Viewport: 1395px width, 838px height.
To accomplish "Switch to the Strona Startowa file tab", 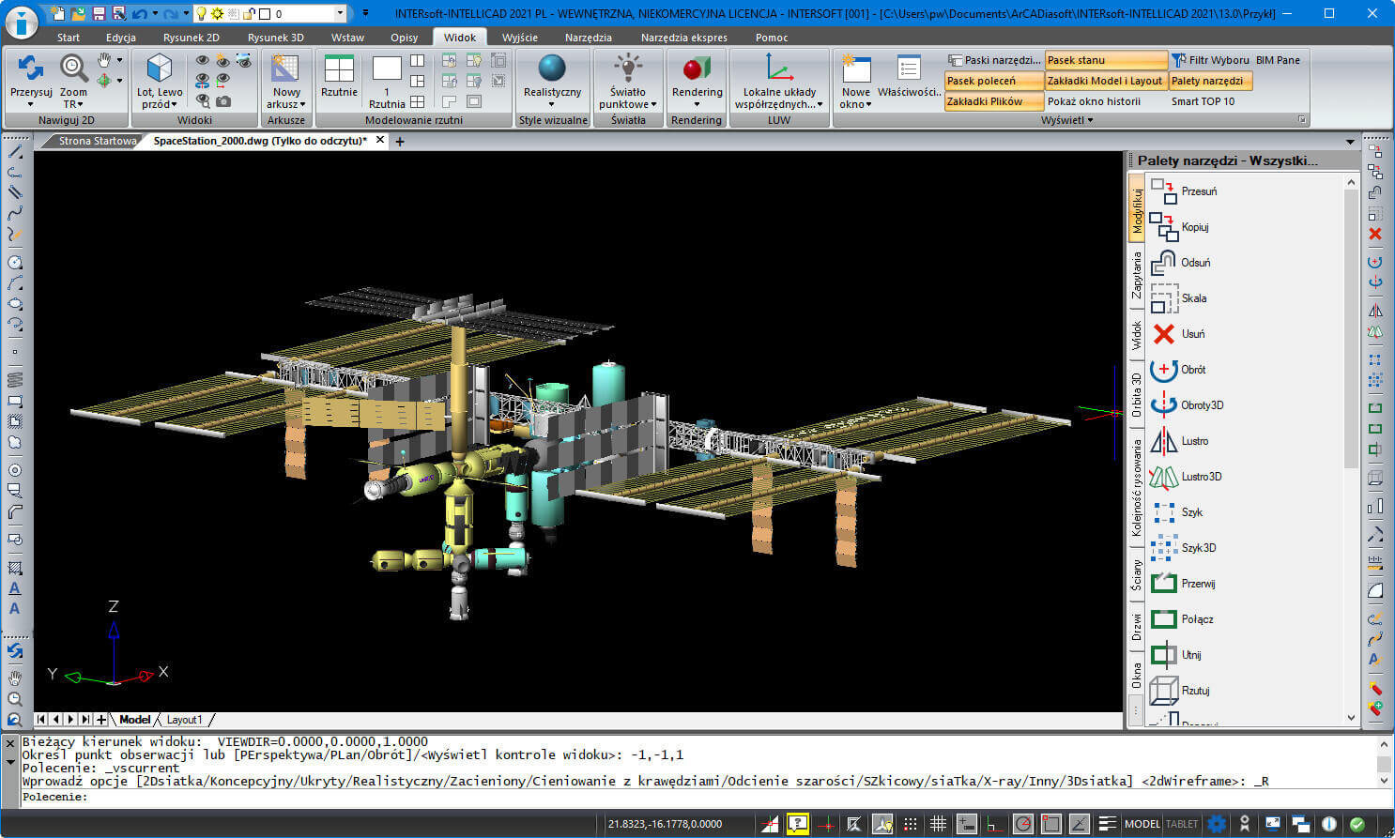I will pos(97,141).
